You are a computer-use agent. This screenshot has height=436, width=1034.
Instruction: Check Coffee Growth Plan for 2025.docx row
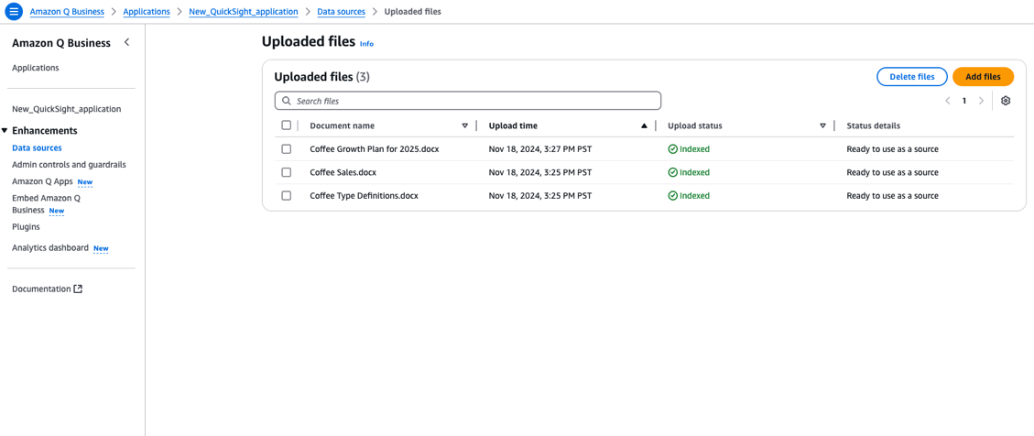(x=286, y=149)
